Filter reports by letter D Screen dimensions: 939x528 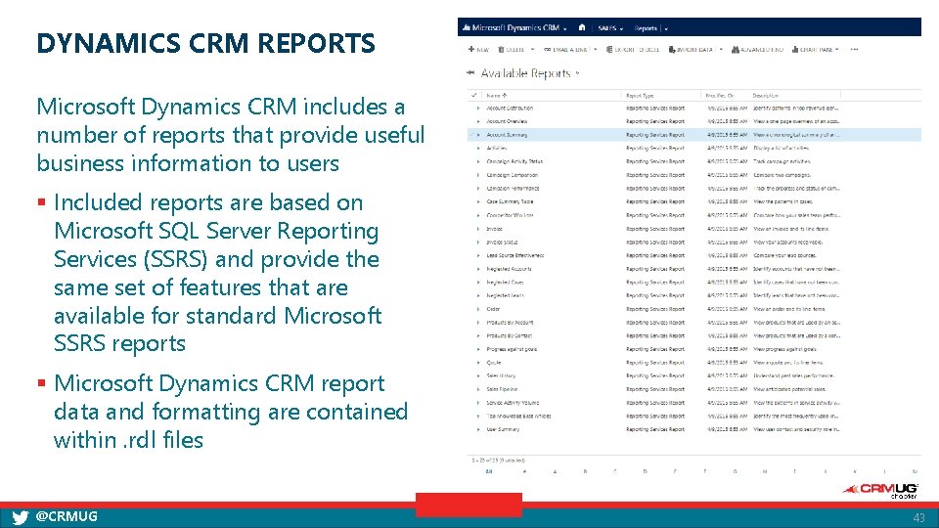(645, 471)
